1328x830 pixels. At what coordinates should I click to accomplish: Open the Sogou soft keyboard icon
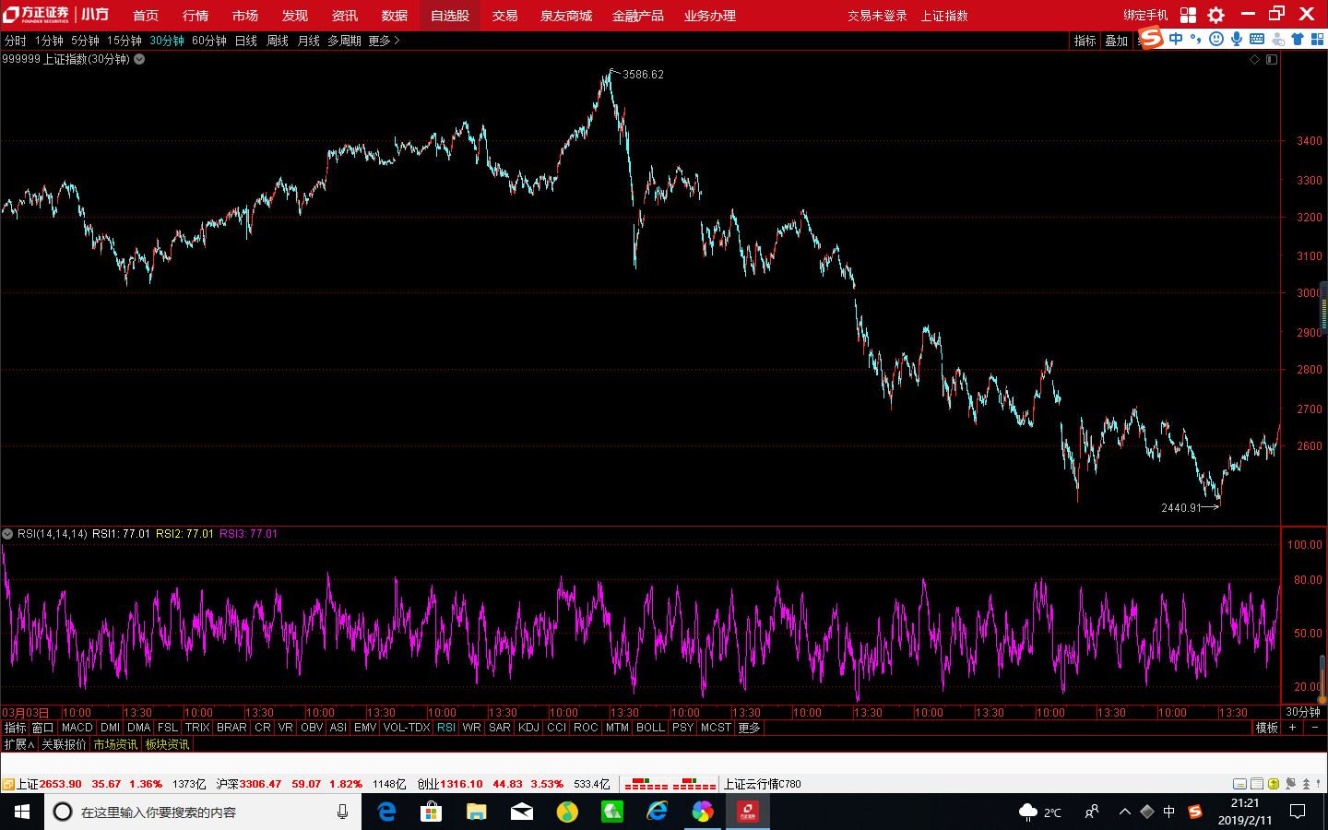tap(1257, 39)
